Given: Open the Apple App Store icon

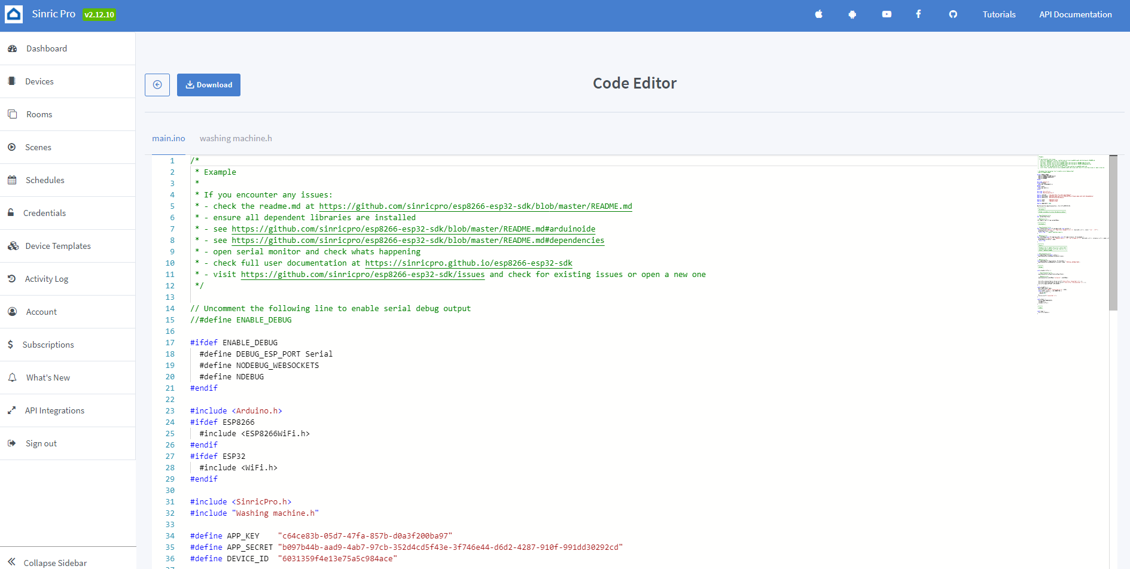Looking at the screenshot, I should point(818,14).
